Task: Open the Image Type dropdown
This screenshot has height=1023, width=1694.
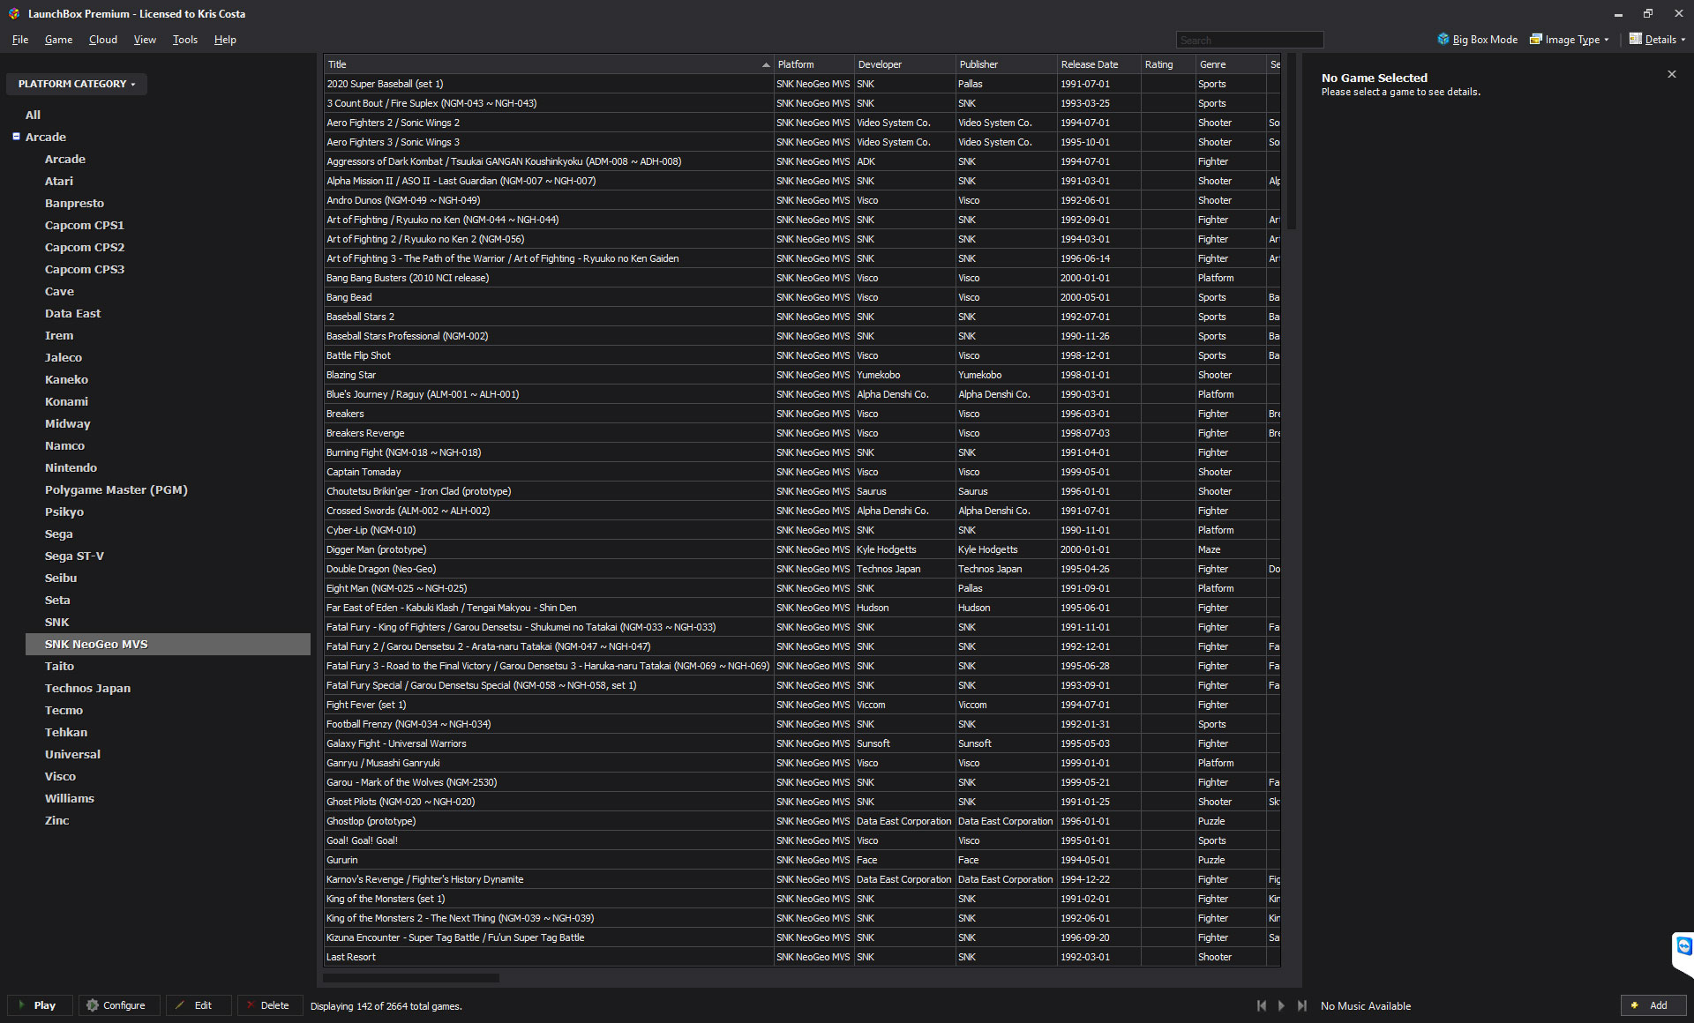Action: (x=1570, y=40)
